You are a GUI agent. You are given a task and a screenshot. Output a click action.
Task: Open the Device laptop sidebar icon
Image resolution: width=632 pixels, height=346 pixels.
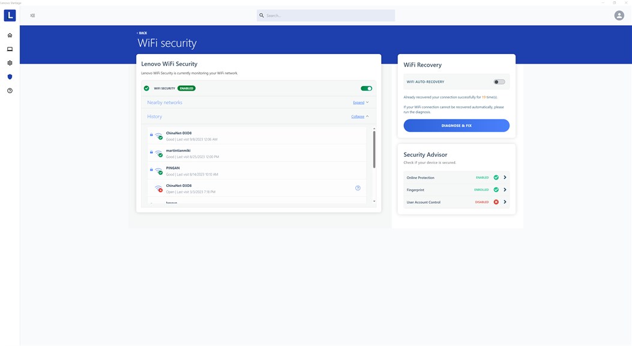pyautogui.click(x=10, y=49)
